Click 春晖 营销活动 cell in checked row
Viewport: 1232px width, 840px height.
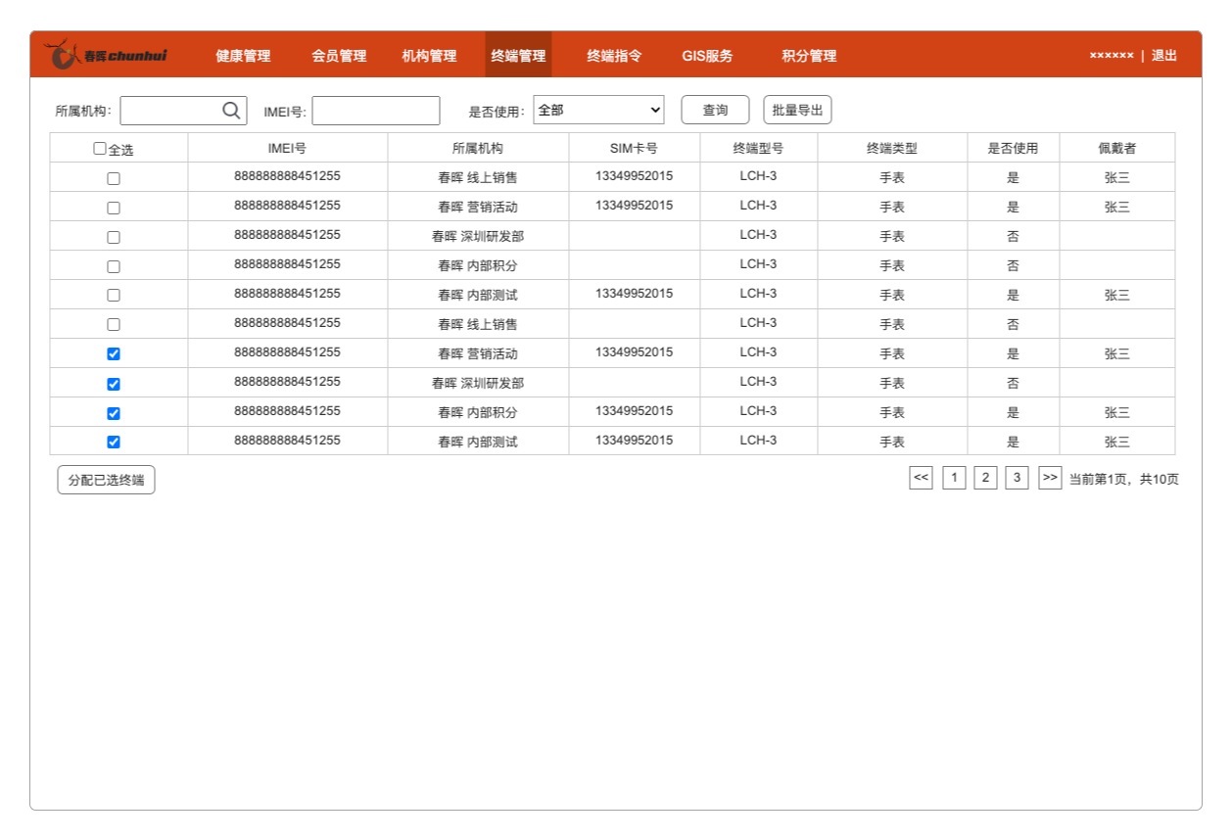click(x=478, y=354)
